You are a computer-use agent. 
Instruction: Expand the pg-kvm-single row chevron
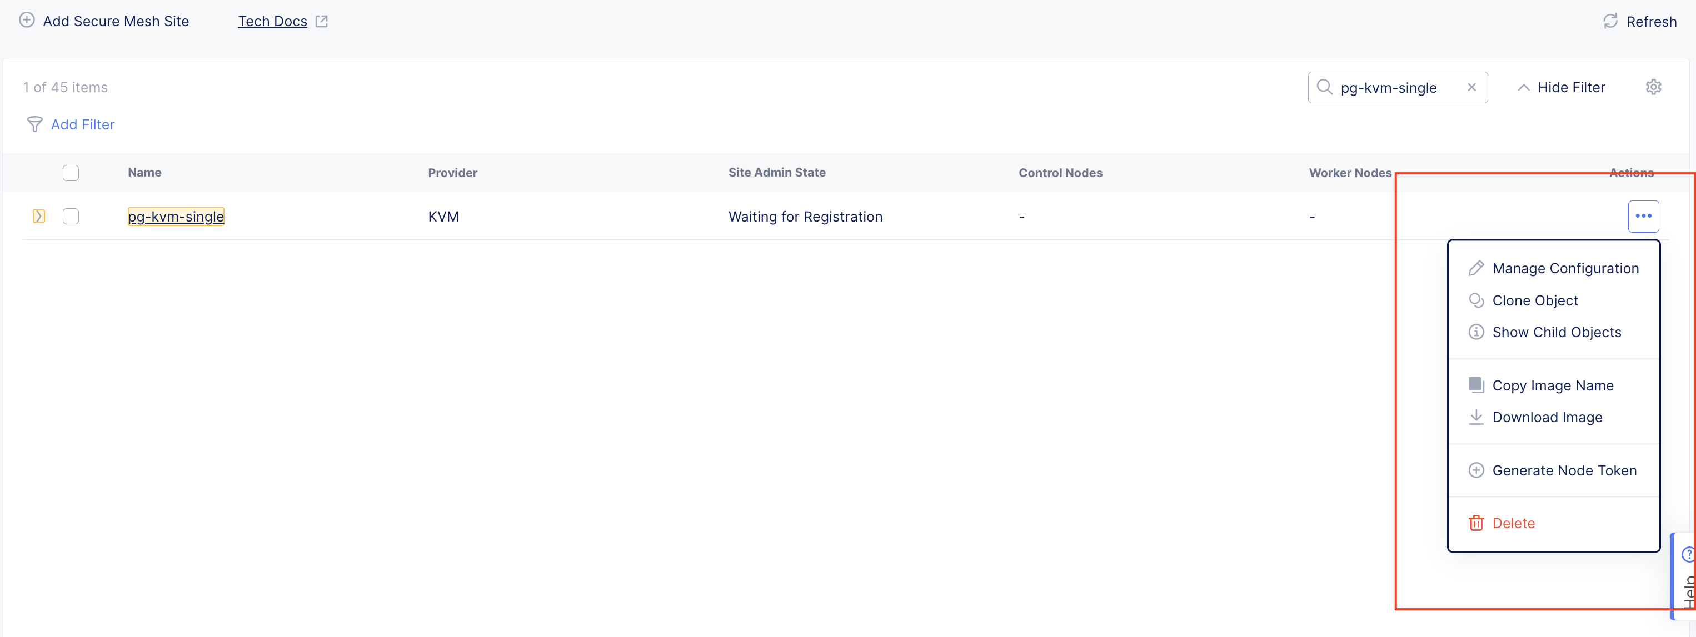tap(39, 216)
